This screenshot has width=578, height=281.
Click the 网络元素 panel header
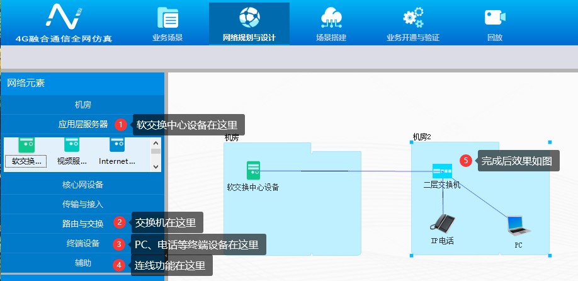pos(83,83)
